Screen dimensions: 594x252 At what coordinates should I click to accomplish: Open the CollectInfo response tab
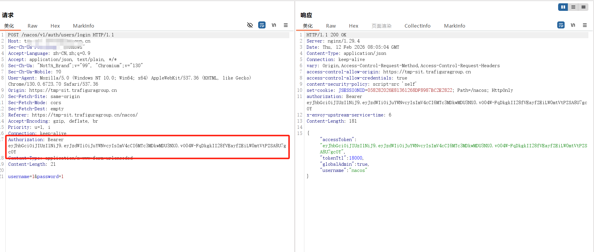(417, 26)
